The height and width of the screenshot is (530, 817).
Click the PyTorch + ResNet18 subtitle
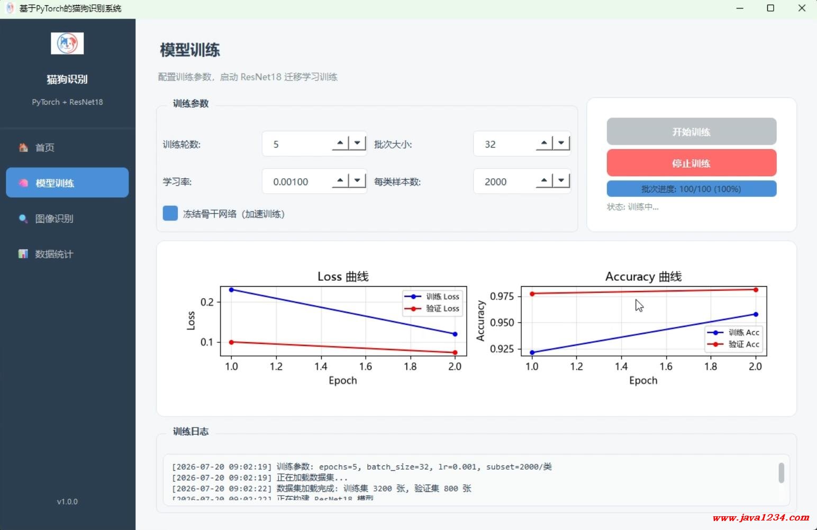click(67, 102)
